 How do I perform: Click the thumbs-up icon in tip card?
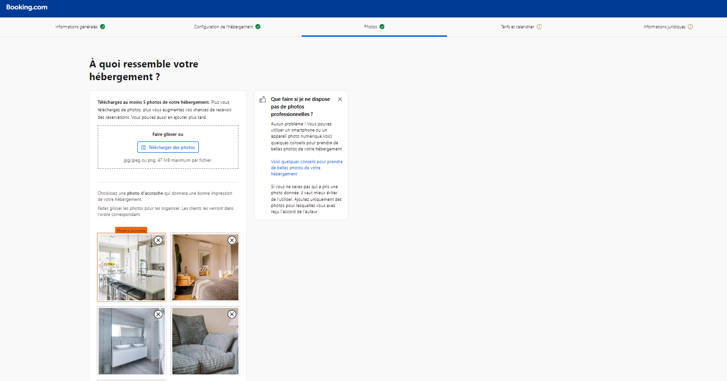pyautogui.click(x=263, y=99)
